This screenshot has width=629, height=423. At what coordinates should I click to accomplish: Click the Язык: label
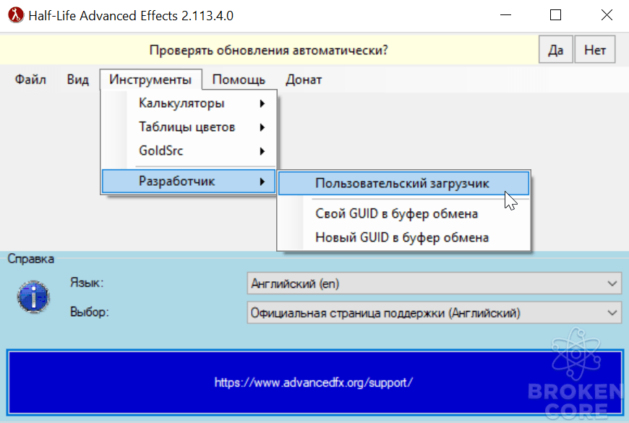(x=87, y=283)
